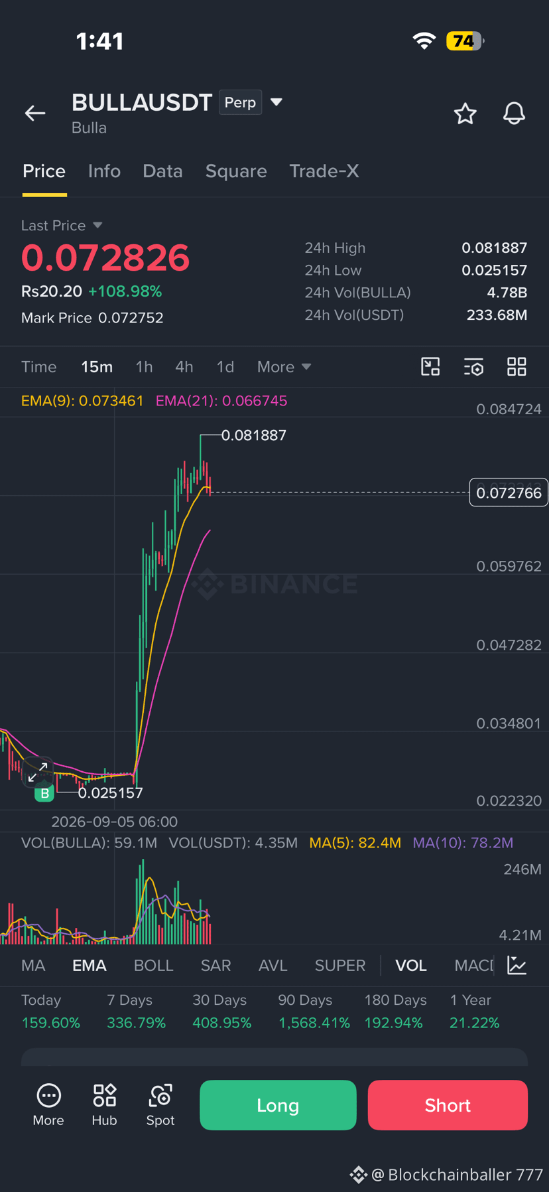Enable the BOLL indicator
549x1192 pixels.
point(153,966)
